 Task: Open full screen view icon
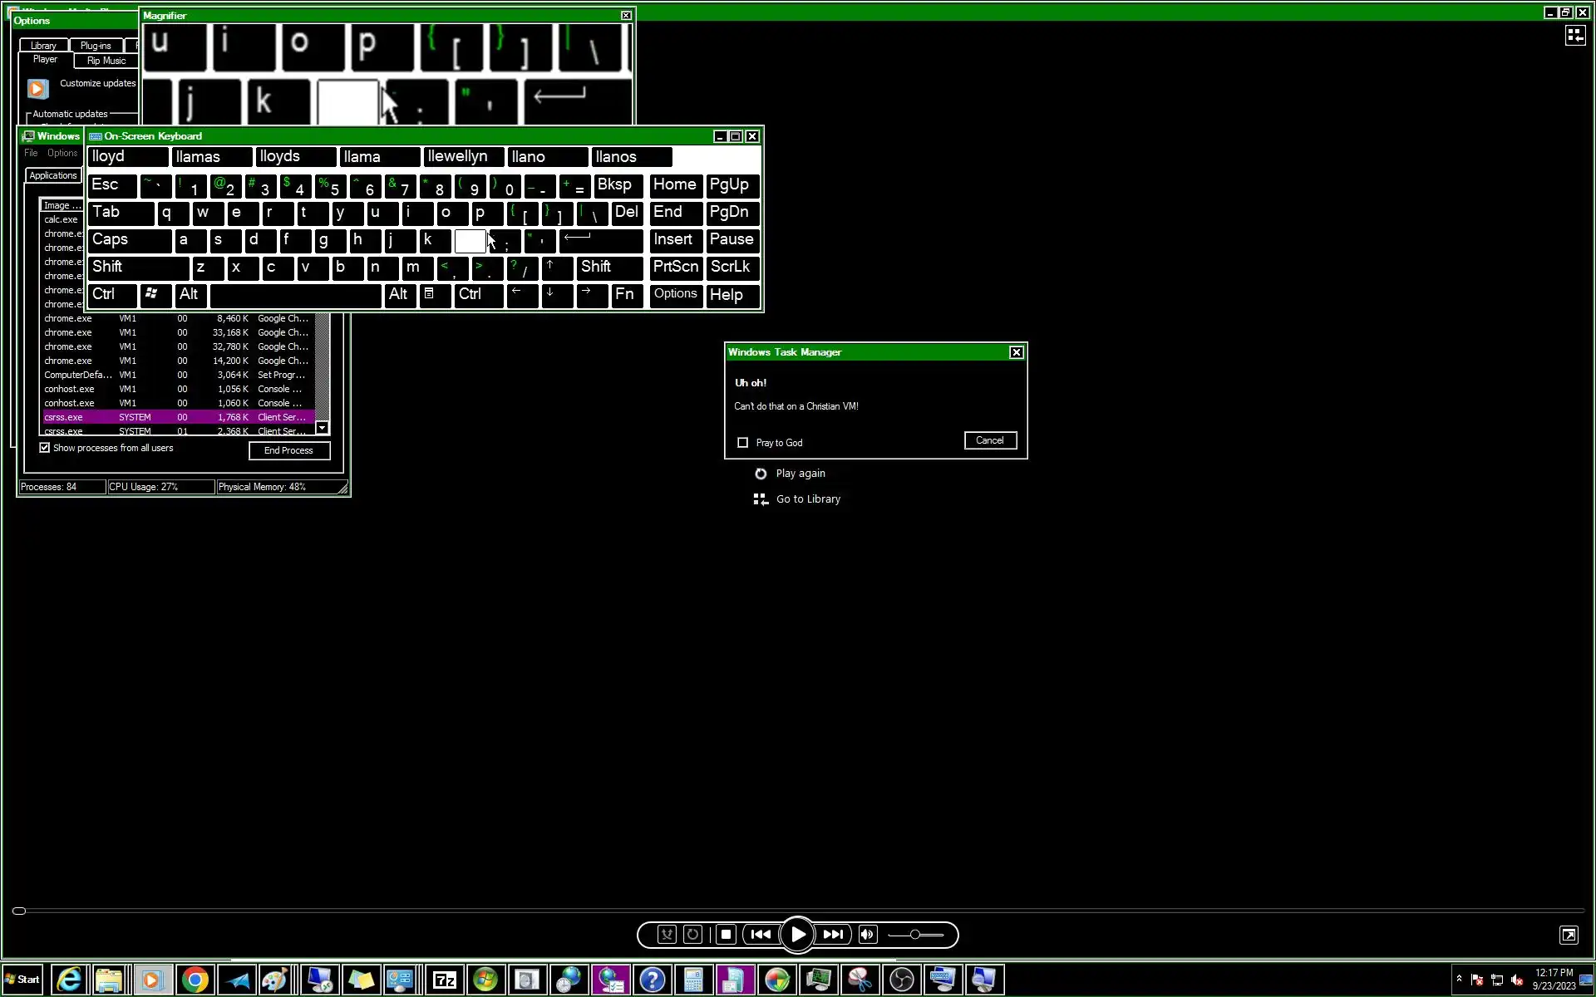tap(1569, 936)
